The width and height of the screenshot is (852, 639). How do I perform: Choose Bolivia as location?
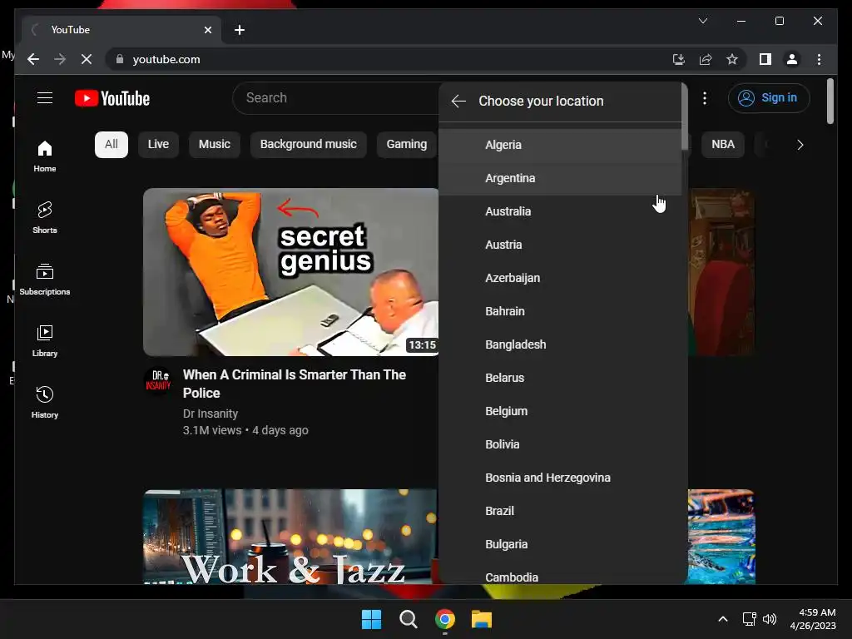pyautogui.click(x=560, y=444)
